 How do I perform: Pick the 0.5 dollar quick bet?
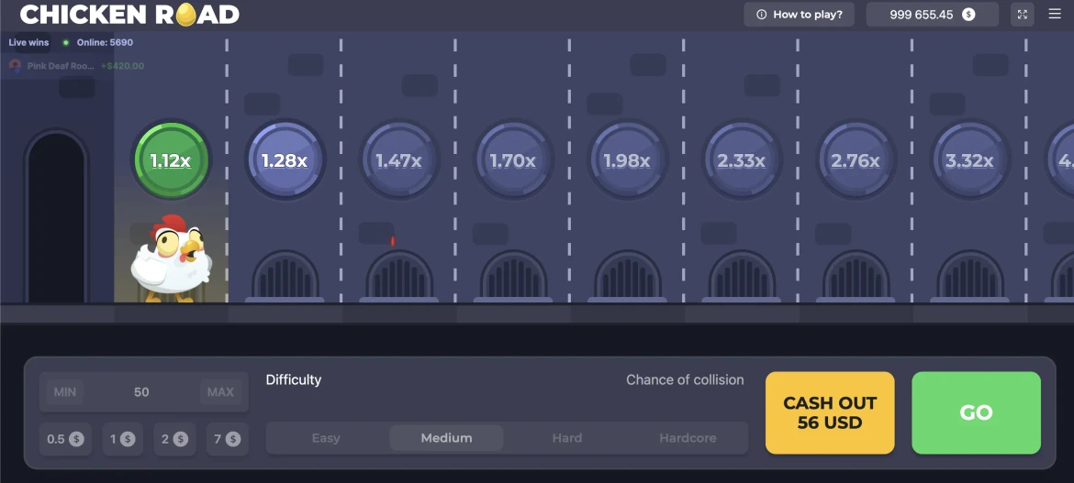[x=65, y=439]
